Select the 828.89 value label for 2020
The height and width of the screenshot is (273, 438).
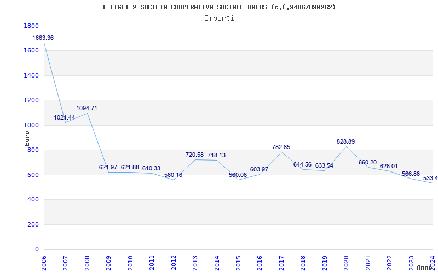(345, 142)
